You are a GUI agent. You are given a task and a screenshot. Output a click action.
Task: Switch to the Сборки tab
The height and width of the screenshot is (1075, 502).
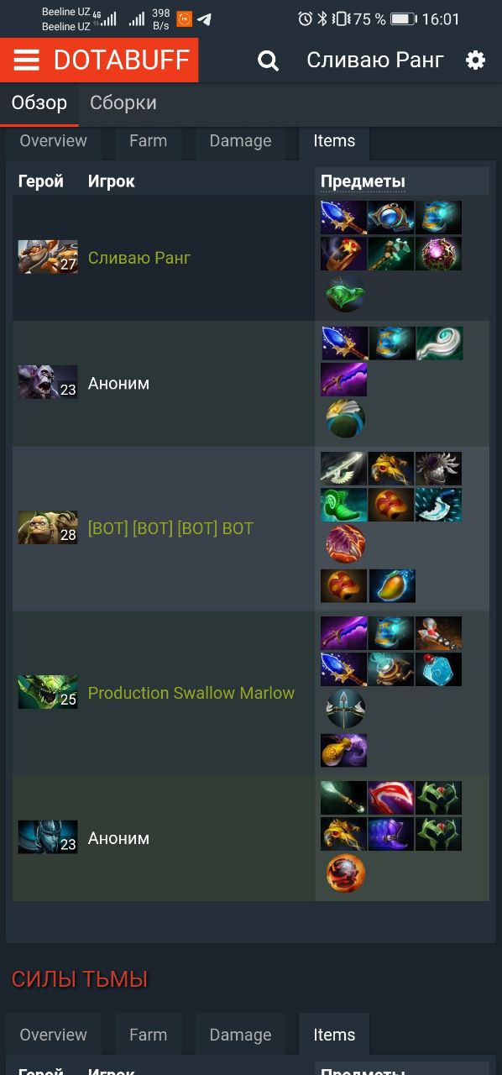(123, 103)
